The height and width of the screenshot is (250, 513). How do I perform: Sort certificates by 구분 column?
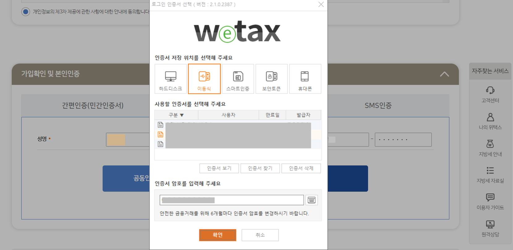(x=176, y=115)
